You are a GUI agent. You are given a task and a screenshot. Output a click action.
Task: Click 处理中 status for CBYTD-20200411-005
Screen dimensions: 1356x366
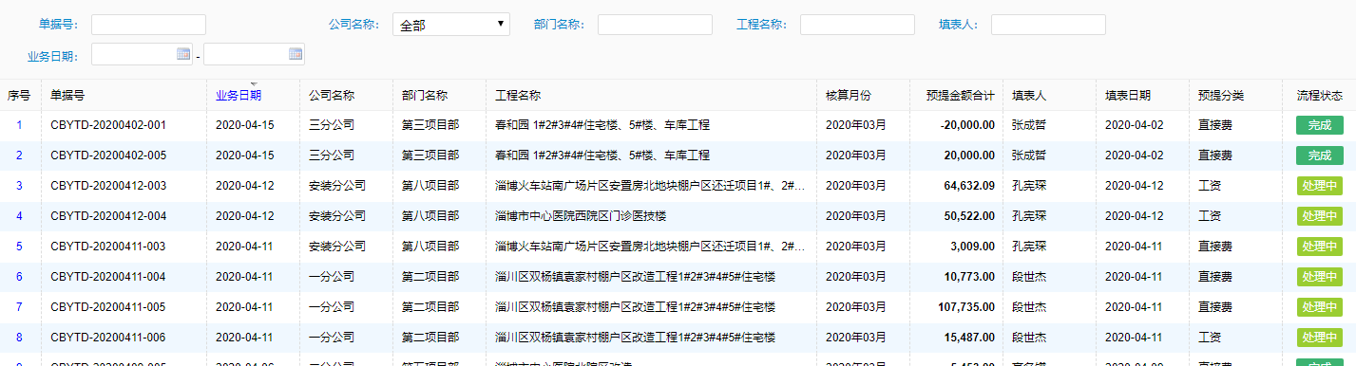(x=1320, y=307)
